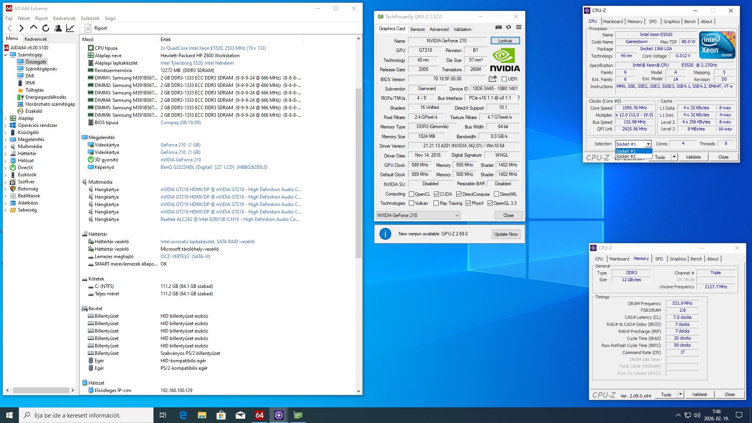Click the AIDA64 refresh toolbar icon

tap(46, 28)
